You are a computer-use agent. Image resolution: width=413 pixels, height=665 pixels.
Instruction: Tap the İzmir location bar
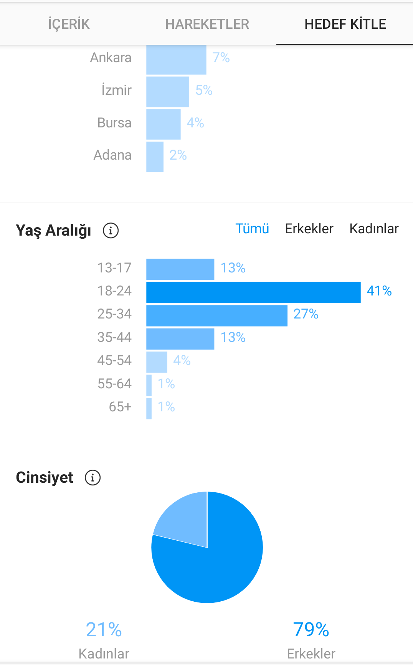[x=168, y=92]
